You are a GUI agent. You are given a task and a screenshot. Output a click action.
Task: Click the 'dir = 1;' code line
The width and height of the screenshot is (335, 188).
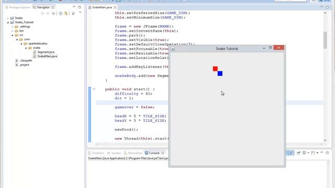pos(124,98)
